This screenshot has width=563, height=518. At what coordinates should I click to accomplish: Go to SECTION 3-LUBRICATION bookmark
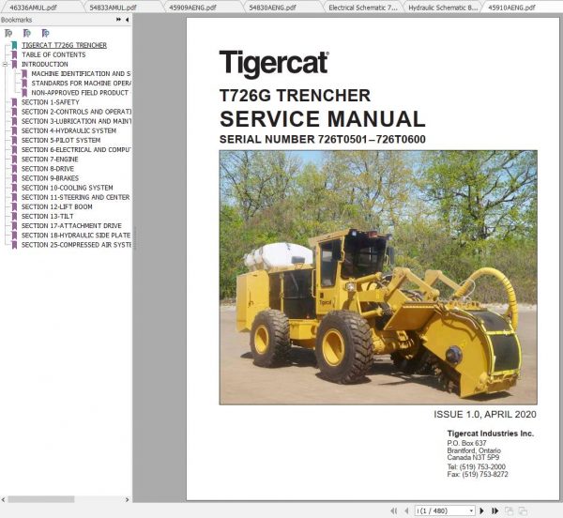76,121
